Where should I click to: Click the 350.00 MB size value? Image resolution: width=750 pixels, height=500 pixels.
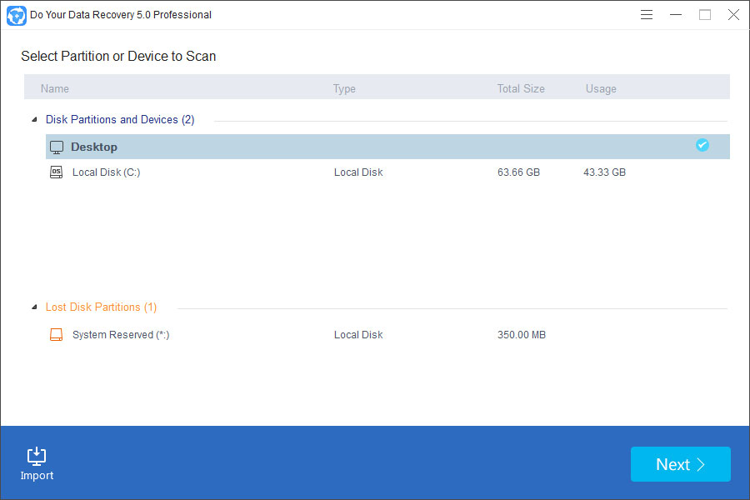tap(522, 334)
